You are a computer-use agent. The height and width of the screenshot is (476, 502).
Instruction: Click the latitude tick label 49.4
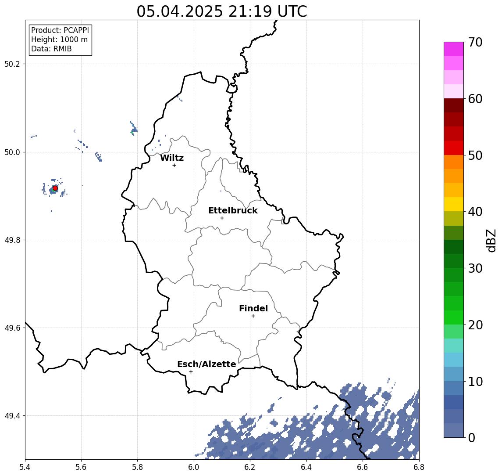coord(12,416)
